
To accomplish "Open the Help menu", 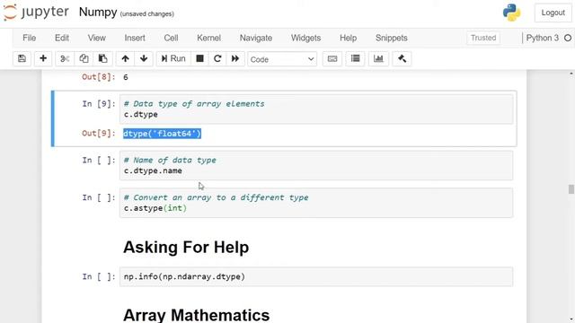I will coord(348,38).
